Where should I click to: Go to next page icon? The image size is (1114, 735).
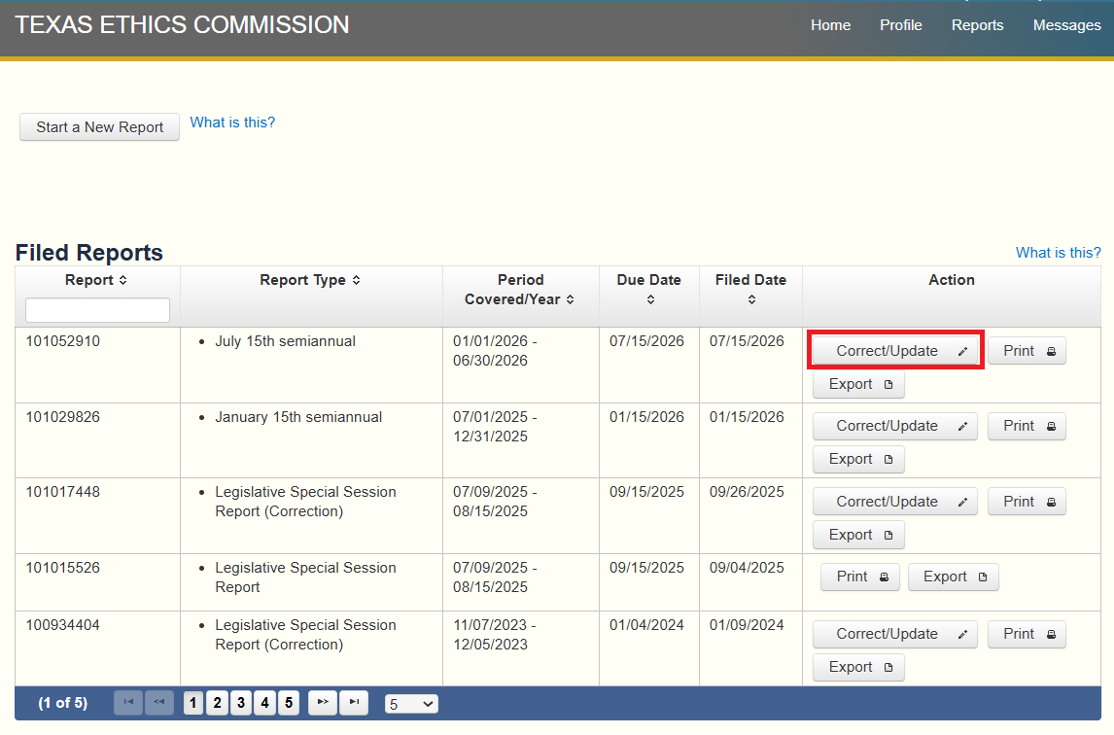[323, 702]
